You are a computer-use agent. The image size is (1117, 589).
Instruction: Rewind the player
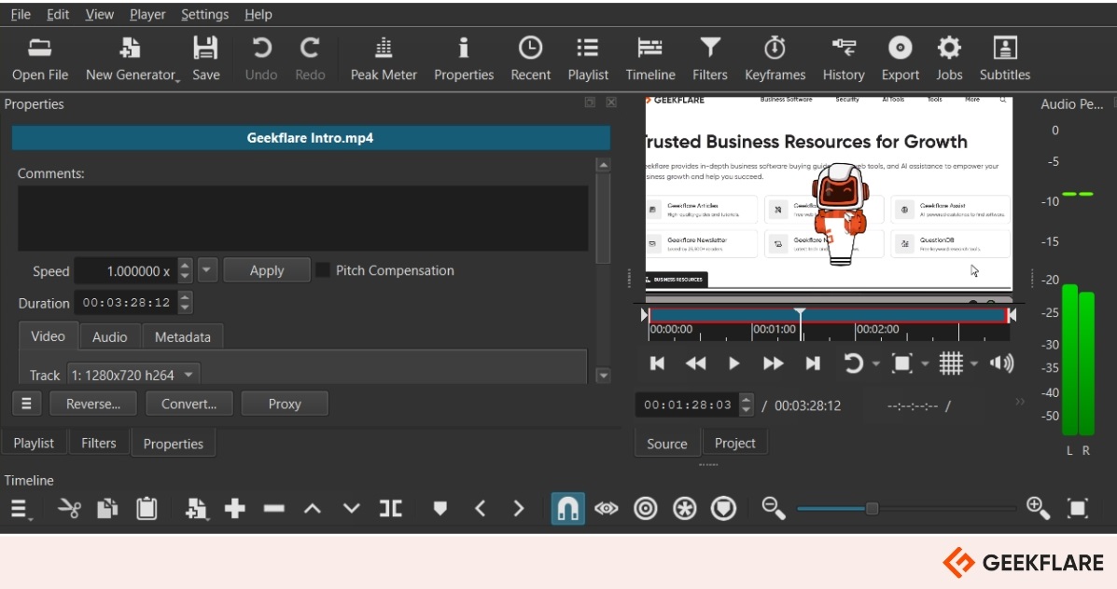coord(695,363)
